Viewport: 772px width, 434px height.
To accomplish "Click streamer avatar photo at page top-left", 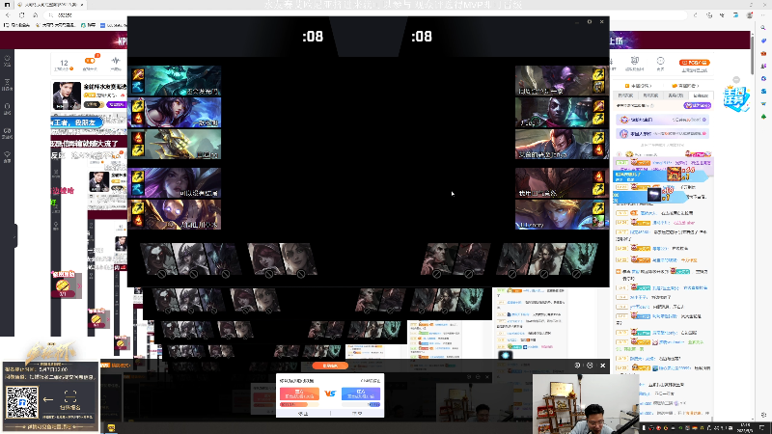I will [67, 95].
